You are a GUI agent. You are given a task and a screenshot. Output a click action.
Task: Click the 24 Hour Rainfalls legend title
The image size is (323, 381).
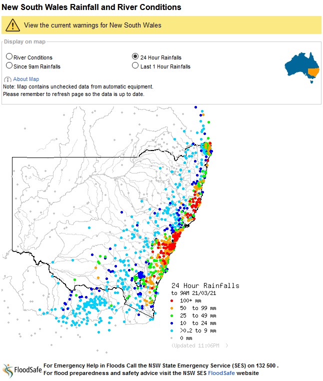point(205,285)
